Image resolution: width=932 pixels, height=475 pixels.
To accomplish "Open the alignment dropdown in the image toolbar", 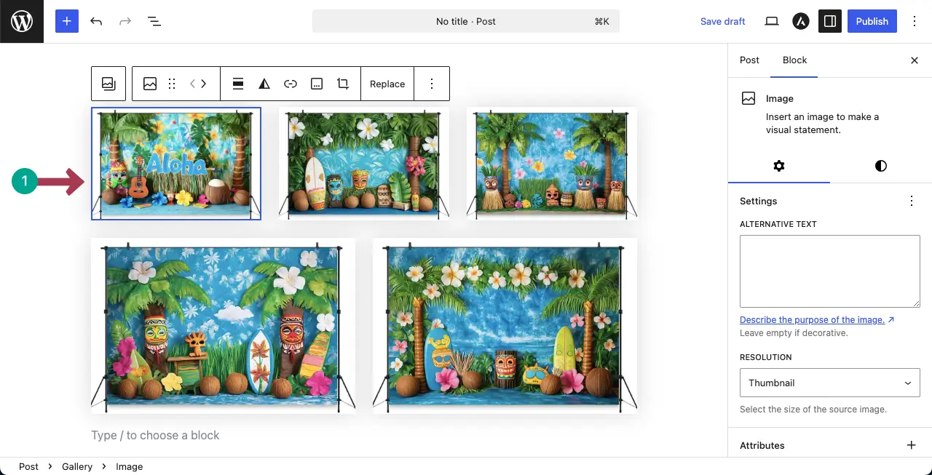I will click(x=237, y=83).
